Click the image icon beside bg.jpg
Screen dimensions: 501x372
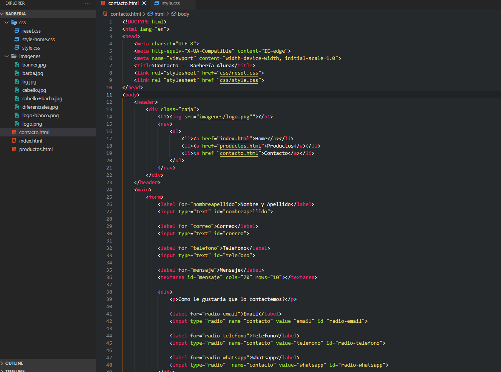(17, 81)
